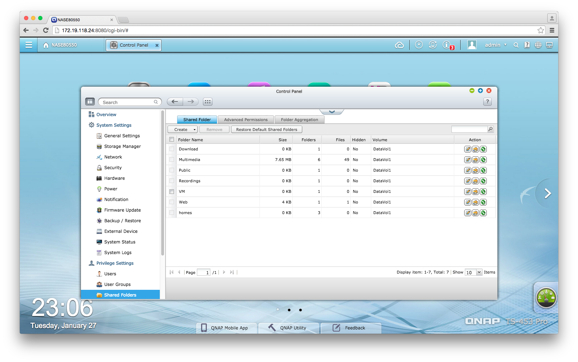Open QNAP Utility link
578x362 pixels.
(289, 328)
